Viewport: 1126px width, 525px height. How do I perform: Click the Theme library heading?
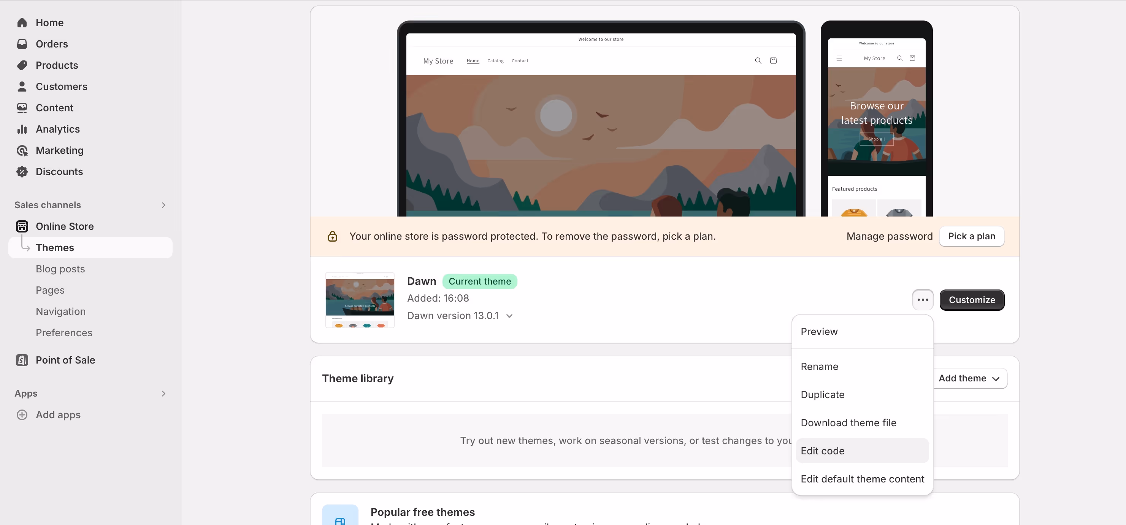point(358,379)
